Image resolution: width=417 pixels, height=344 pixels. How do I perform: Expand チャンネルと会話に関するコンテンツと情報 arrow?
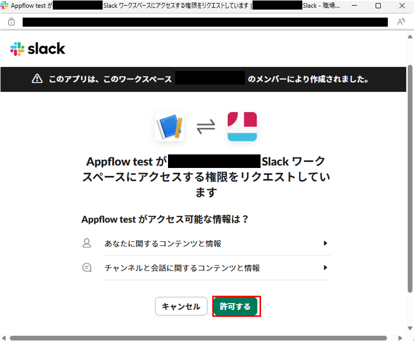point(325,268)
